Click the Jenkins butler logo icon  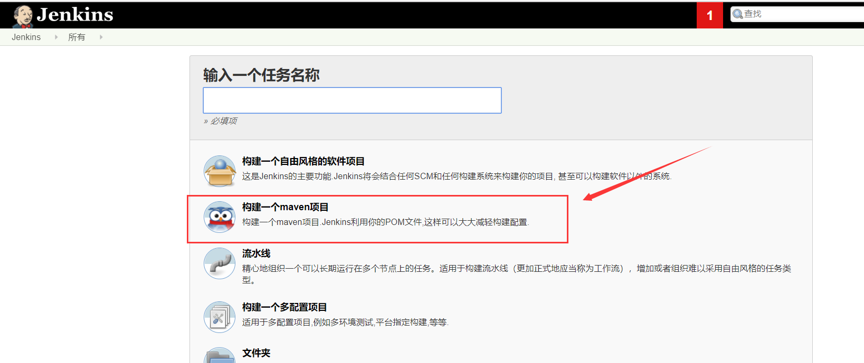23,16
